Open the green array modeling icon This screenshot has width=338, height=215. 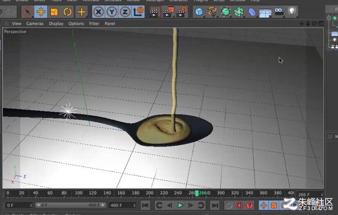239,12
